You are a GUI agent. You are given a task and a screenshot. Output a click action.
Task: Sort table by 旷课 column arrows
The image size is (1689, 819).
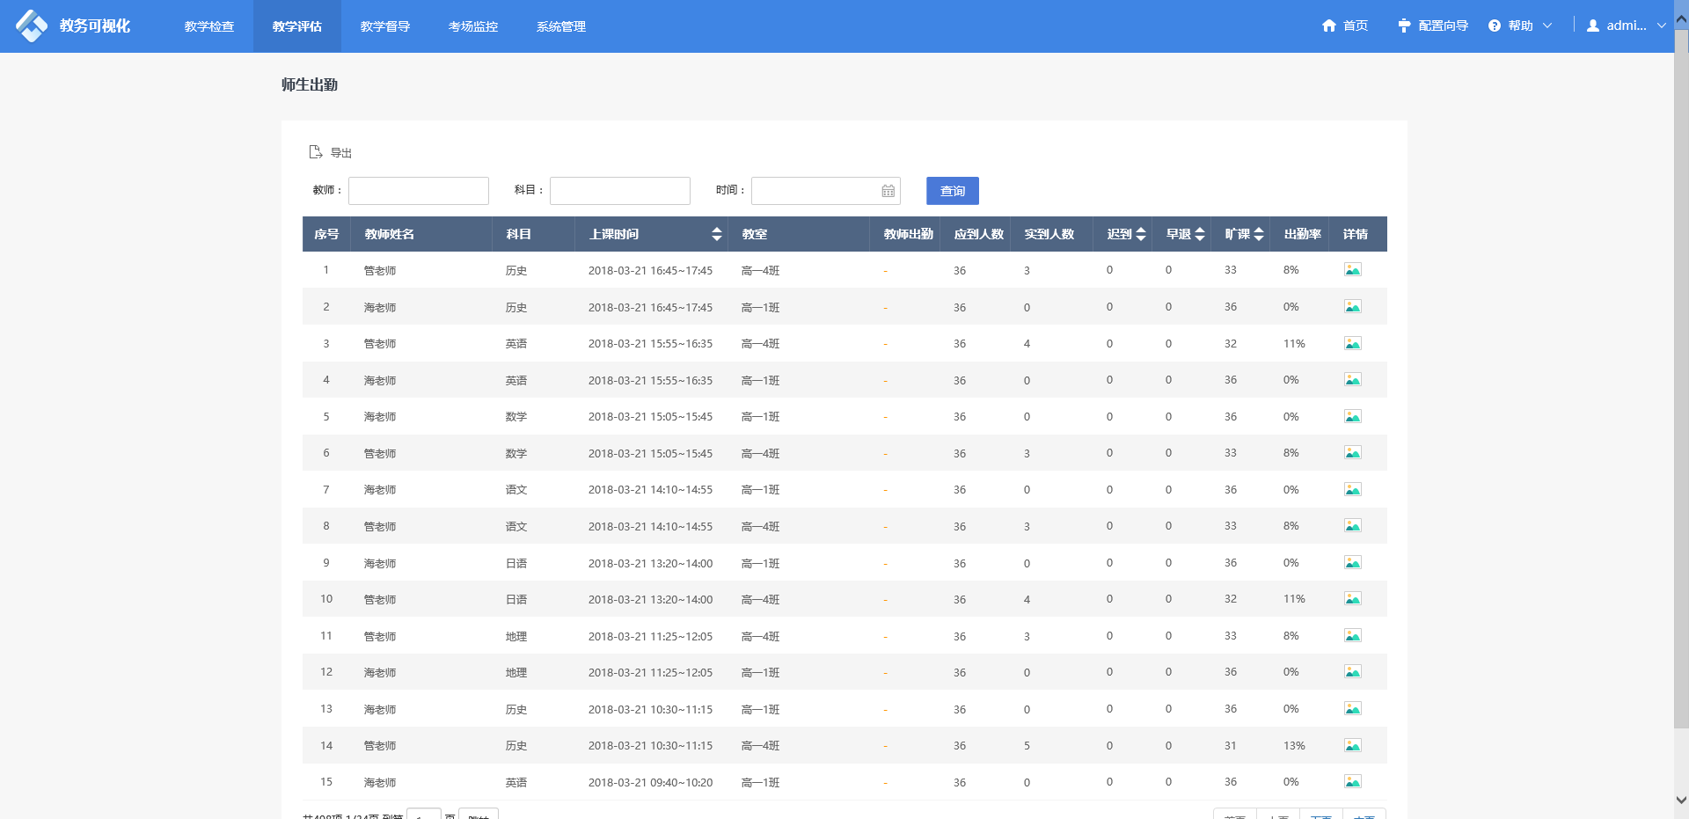pyautogui.click(x=1259, y=234)
